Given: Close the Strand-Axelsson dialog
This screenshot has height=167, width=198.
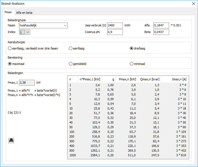Looking at the screenshot, I should pos(193,4).
